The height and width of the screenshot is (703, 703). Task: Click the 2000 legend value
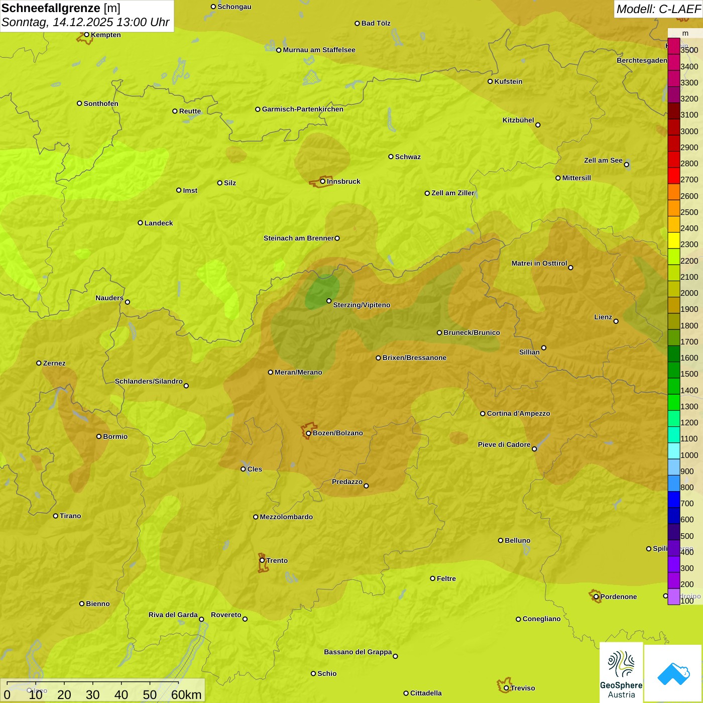pos(689,293)
